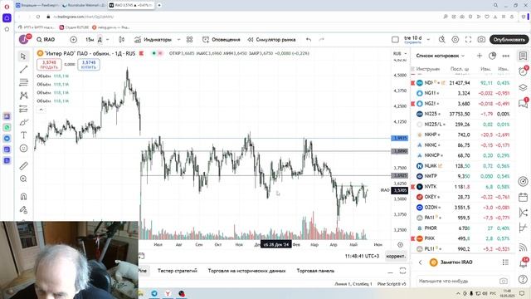Sort by Инструмент column header
531x299 pixels.
point(428,69)
